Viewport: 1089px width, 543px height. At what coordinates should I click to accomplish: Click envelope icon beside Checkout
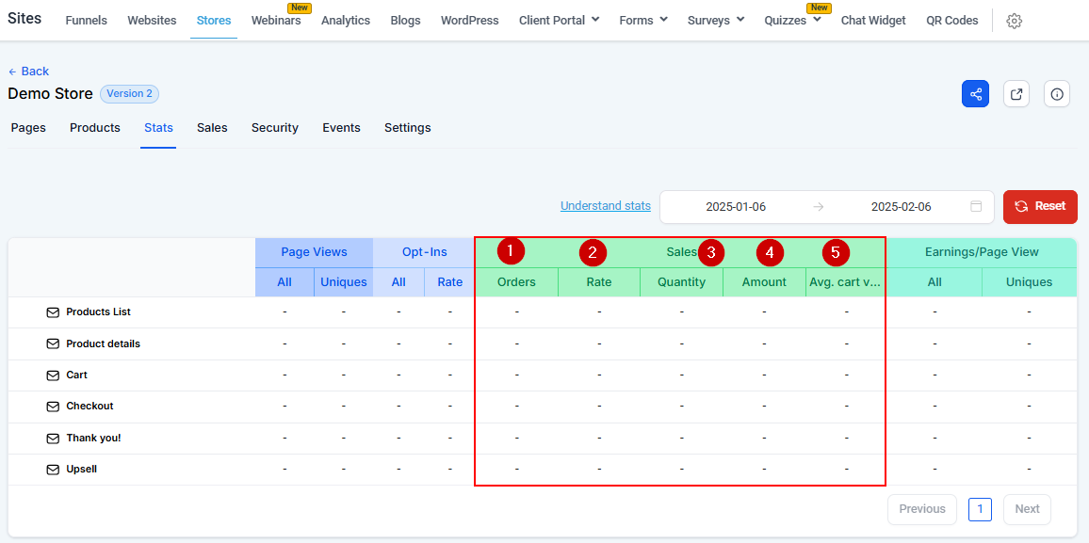click(53, 407)
